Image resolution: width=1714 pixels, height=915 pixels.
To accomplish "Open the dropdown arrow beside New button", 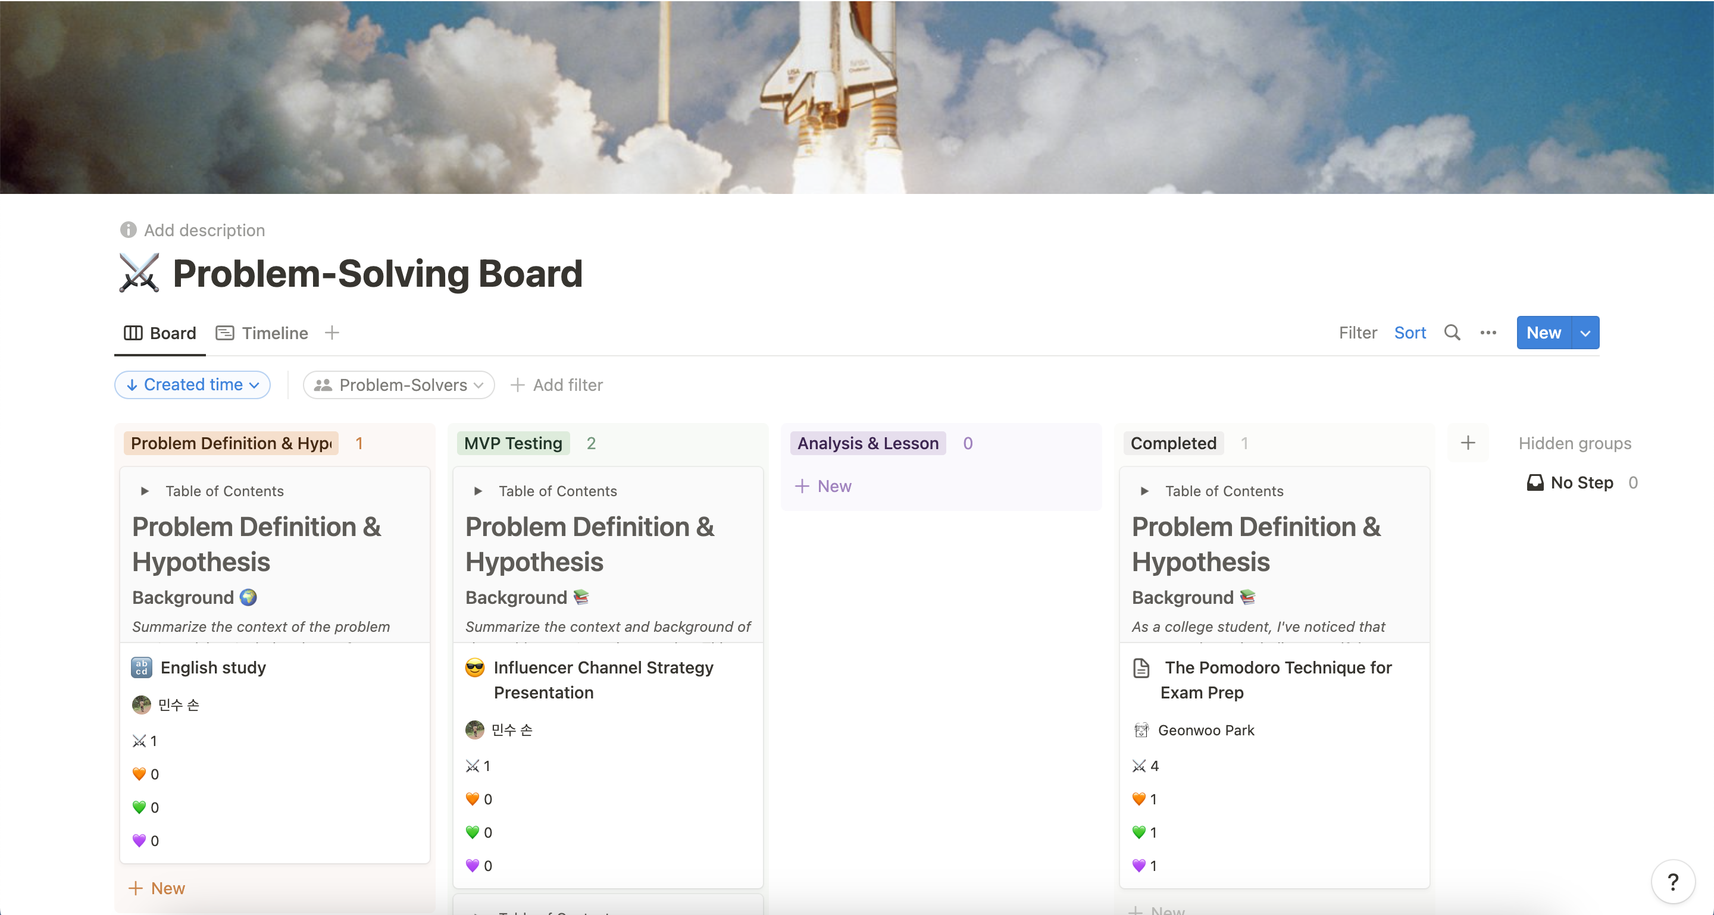I will point(1585,333).
